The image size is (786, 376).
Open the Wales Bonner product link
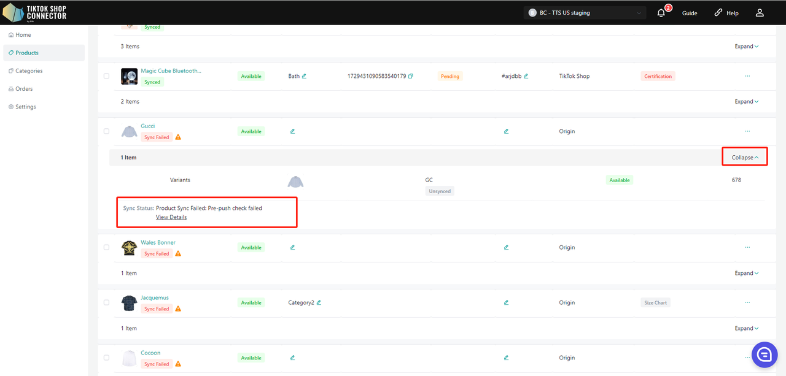(158, 242)
